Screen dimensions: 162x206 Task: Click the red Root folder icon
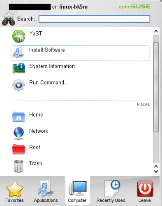19,149
